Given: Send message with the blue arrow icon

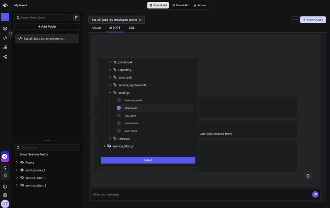Looking at the screenshot, I should [315, 194].
